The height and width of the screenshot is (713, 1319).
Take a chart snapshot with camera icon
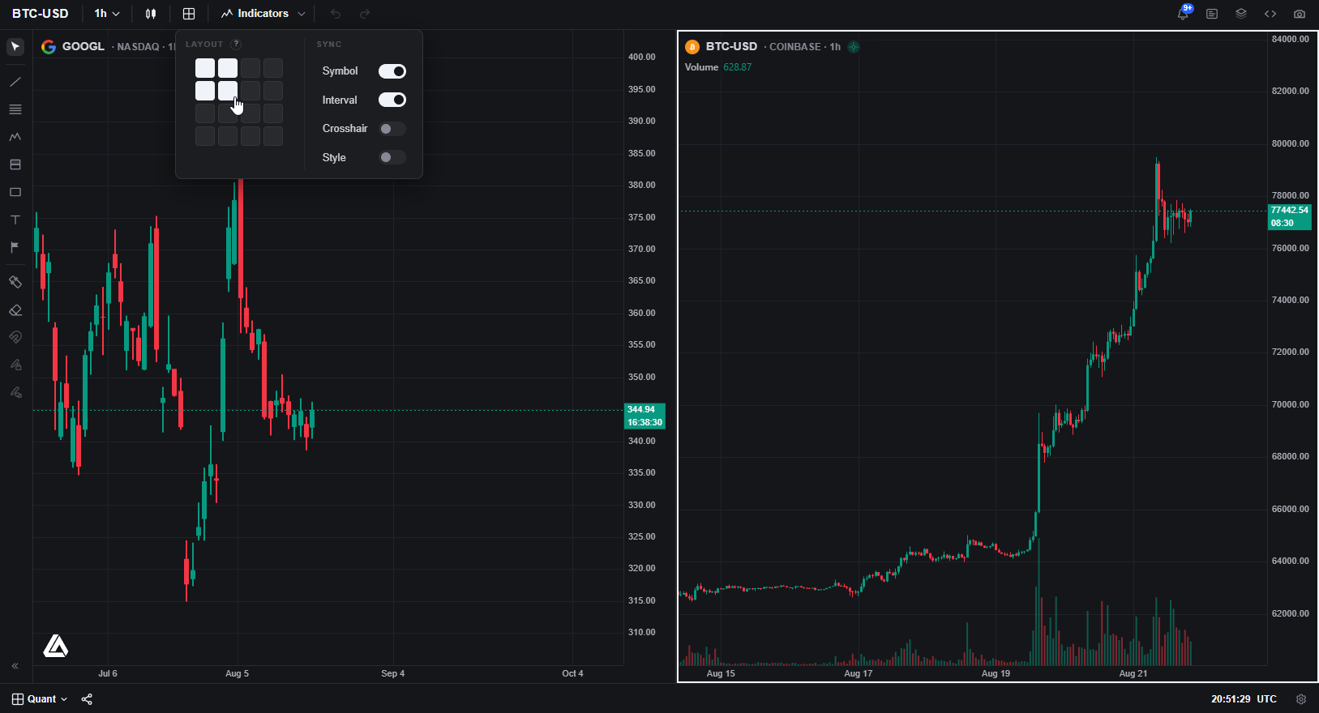pos(1300,14)
